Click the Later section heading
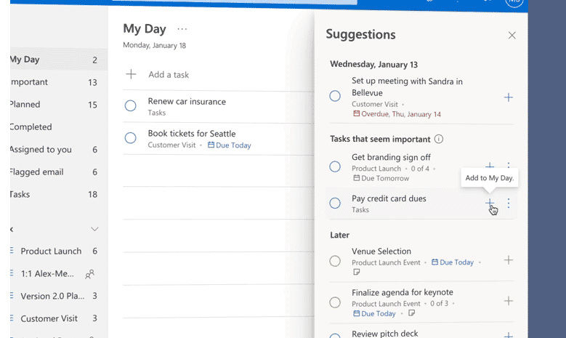The image size is (566, 338). [339, 235]
